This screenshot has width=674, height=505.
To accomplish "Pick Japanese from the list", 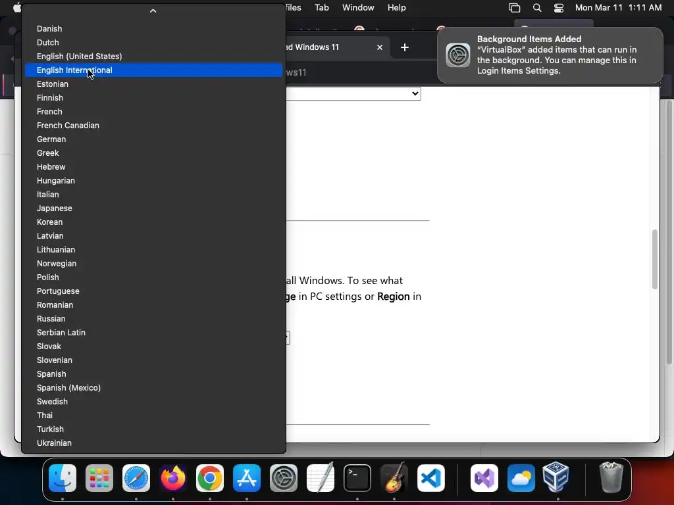I will [153, 208].
